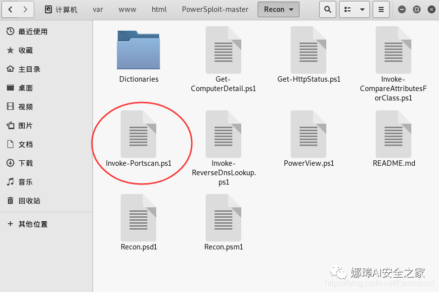Select the Dictionaries folder icon
The width and height of the screenshot is (439, 292).
click(x=138, y=50)
